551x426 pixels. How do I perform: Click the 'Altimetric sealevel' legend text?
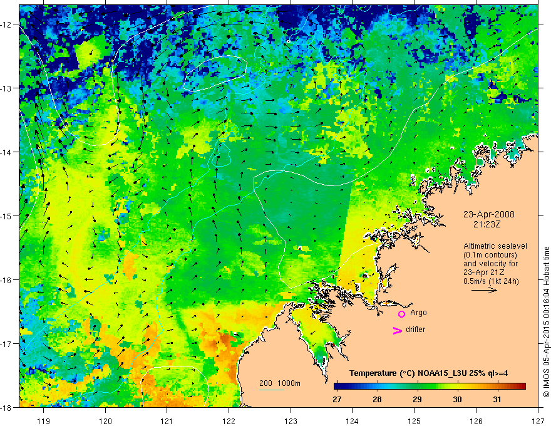coord(495,246)
